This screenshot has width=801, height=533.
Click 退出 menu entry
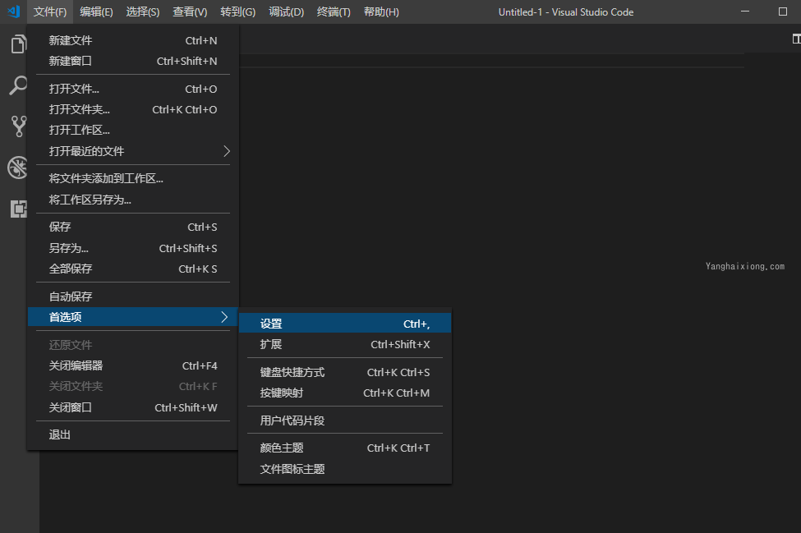133,434
